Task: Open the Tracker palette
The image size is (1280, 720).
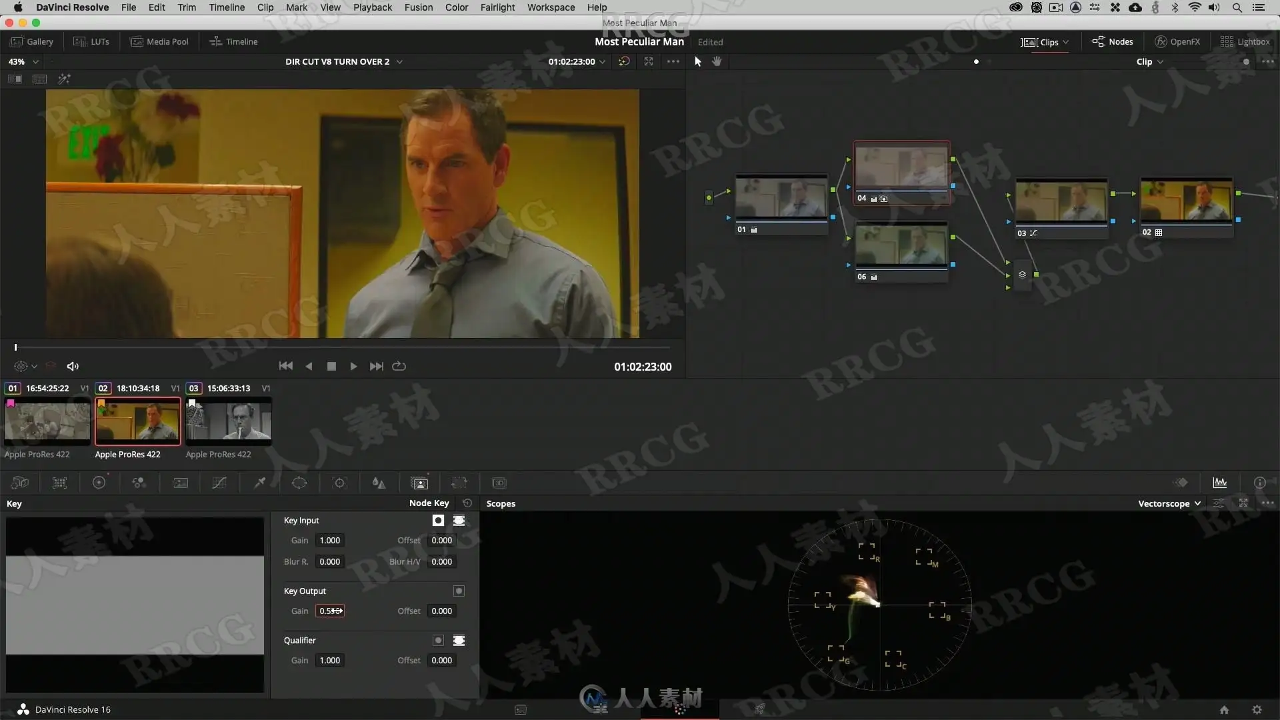Action: [x=339, y=483]
